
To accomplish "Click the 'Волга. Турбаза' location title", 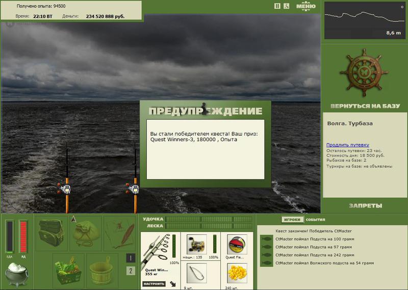I will tap(350, 123).
